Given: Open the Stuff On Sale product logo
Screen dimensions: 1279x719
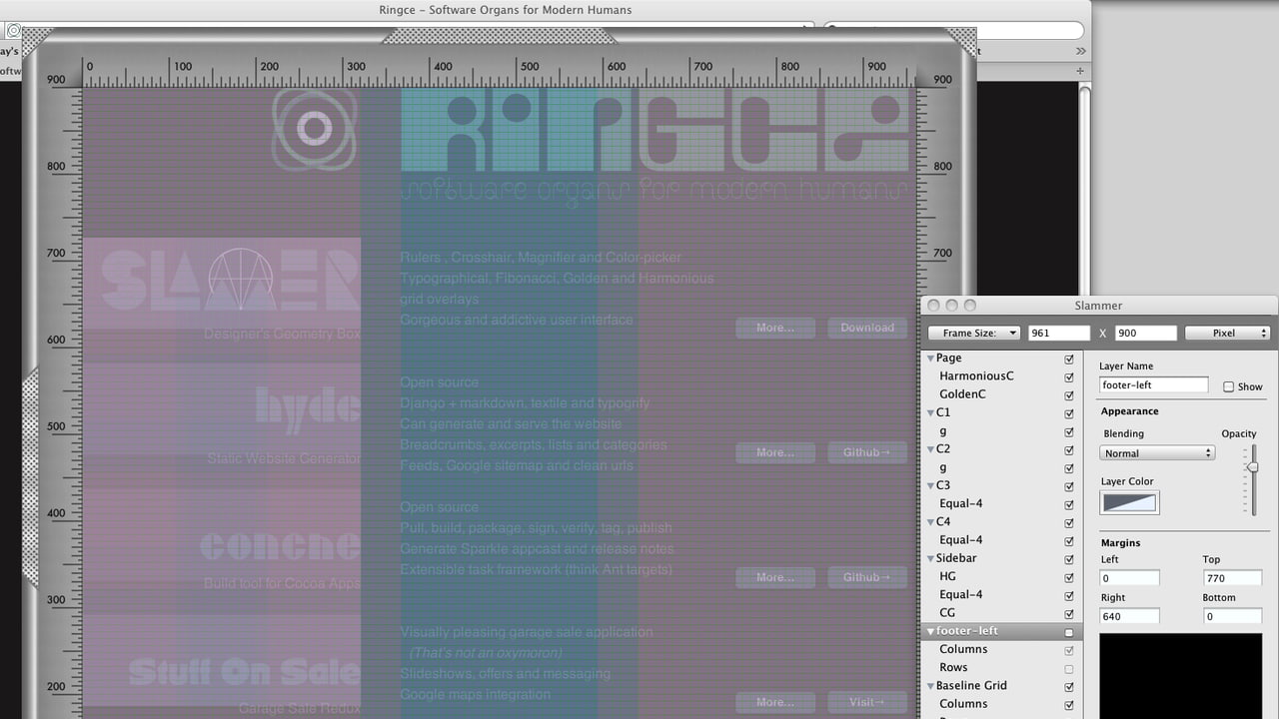Looking at the screenshot, I should [x=245, y=671].
